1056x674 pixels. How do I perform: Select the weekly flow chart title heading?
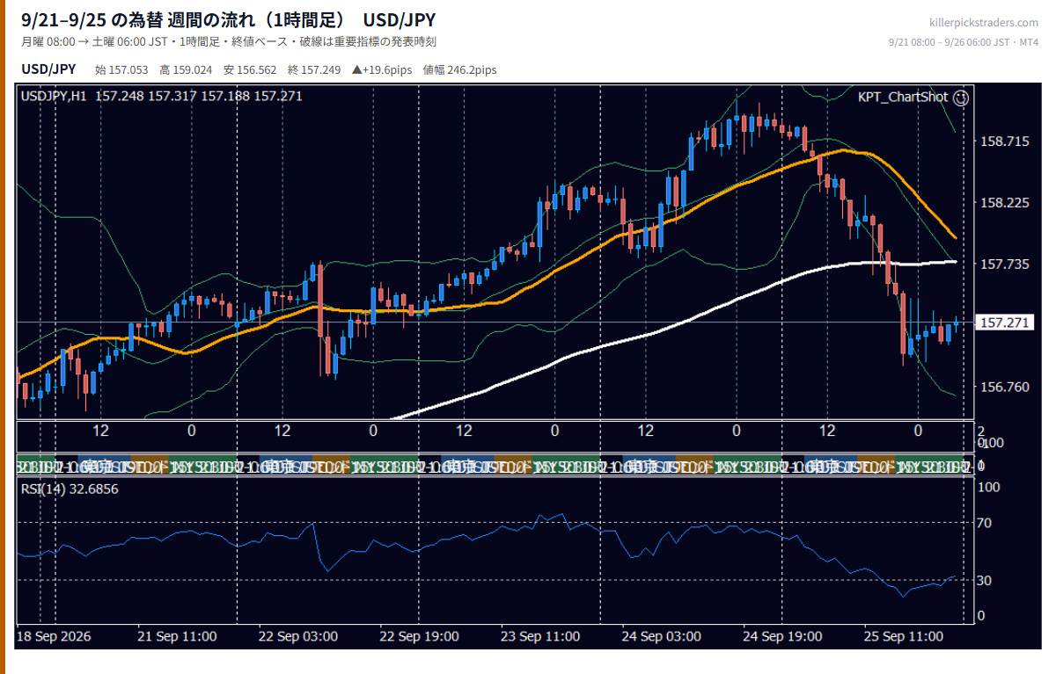pyautogui.click(x=228, y=19)
